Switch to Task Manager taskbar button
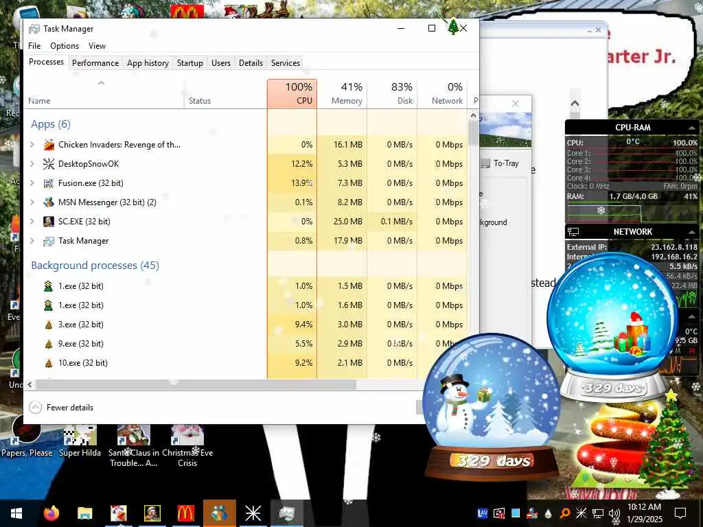Screen dimensions: 703x527 point(286,513)
